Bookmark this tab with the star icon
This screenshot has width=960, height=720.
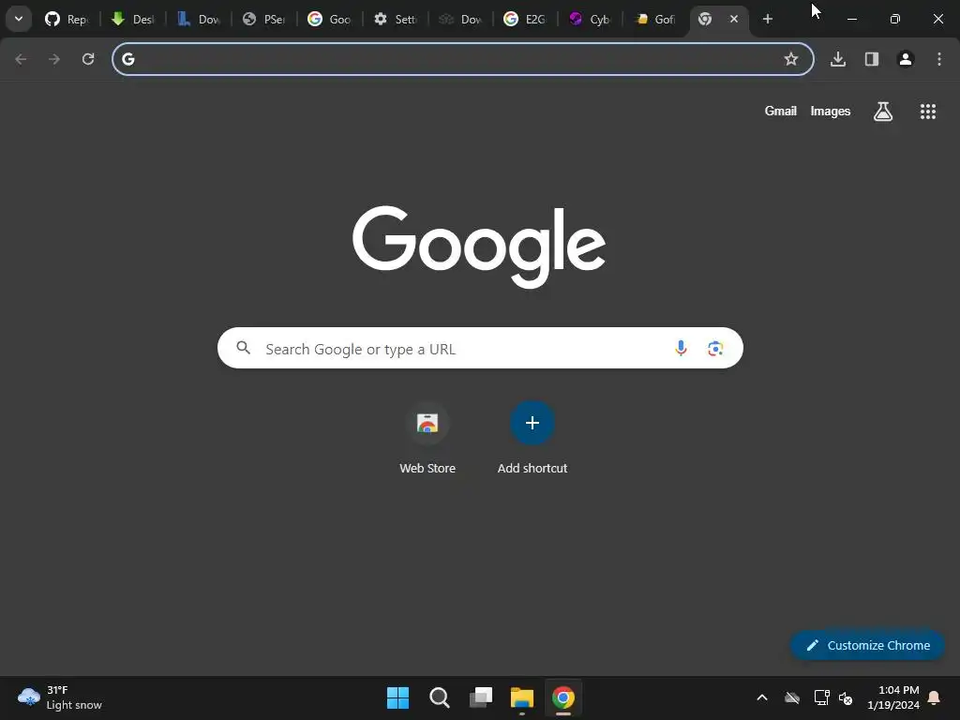[791, 59]
